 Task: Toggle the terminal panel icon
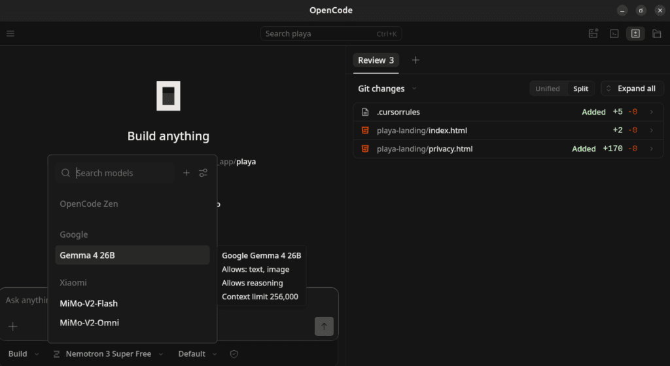[614, 33]
